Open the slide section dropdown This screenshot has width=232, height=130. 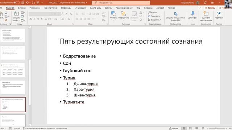pos(22,20)
